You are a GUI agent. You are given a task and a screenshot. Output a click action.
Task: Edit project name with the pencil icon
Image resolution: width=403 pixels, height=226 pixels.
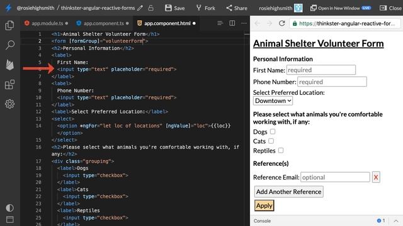(x=140, y=8)
